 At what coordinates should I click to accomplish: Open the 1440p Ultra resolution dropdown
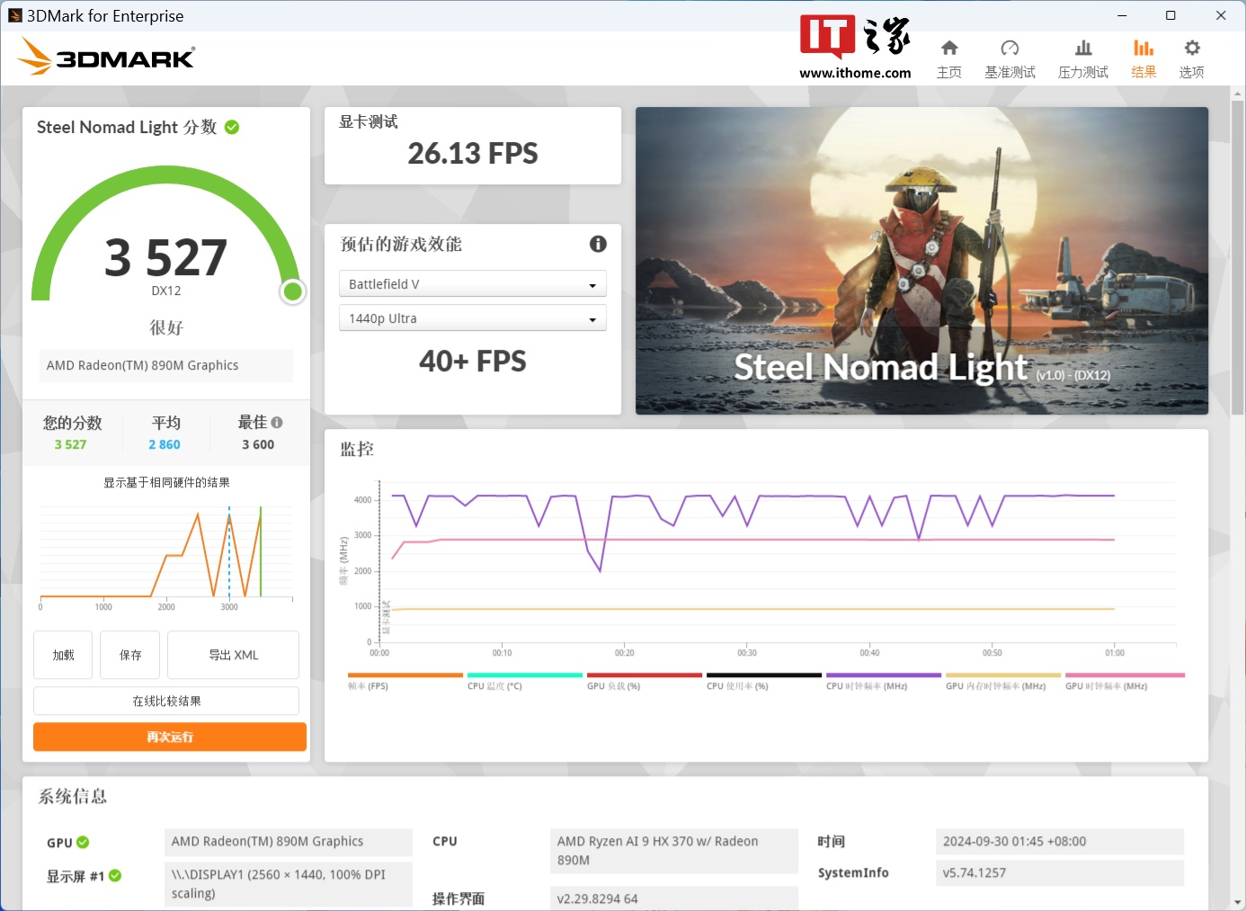(x=473, y=318)
